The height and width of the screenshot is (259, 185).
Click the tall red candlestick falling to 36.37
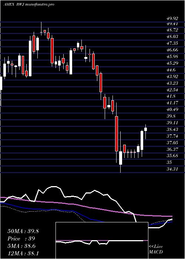[117, 134]
